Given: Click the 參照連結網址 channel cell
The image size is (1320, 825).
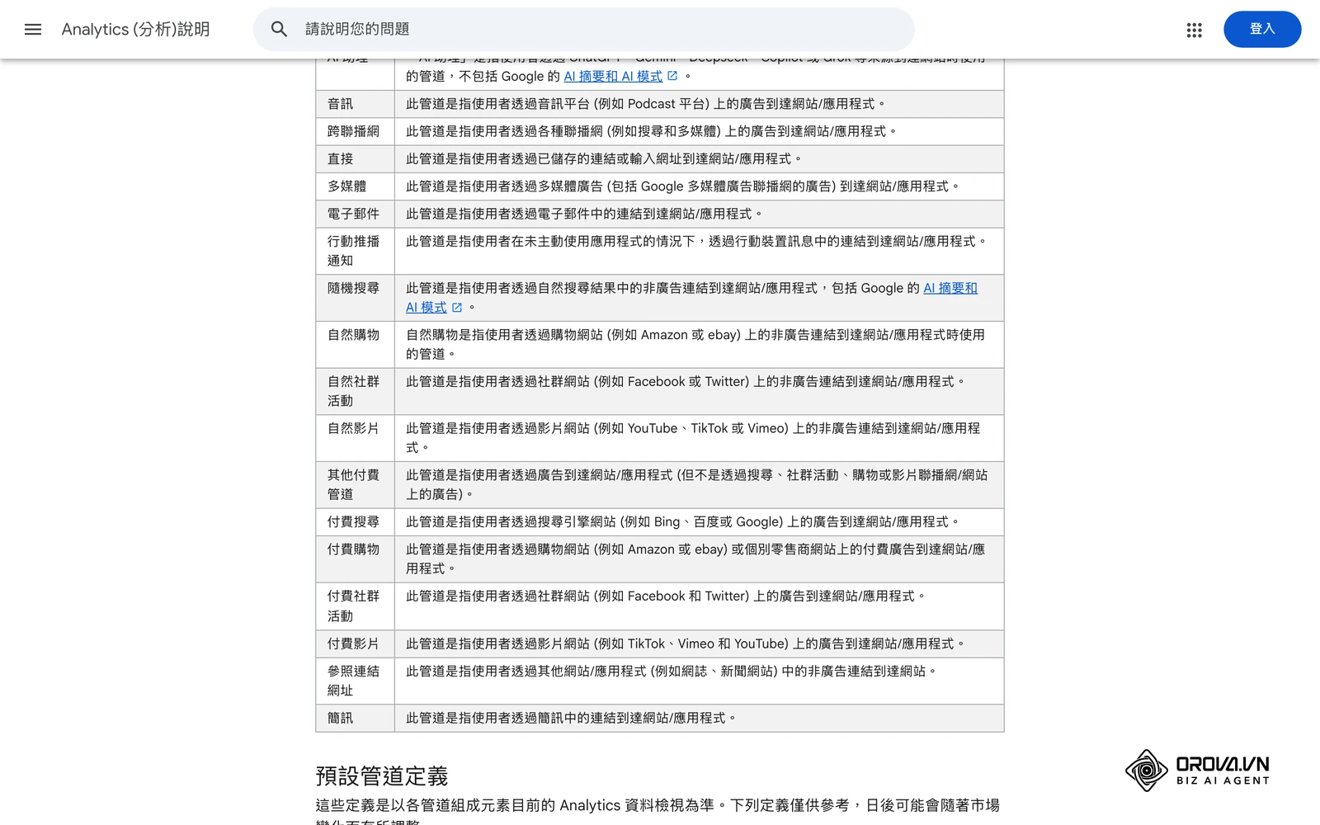Looking at the screenshot, I should 355,681.
